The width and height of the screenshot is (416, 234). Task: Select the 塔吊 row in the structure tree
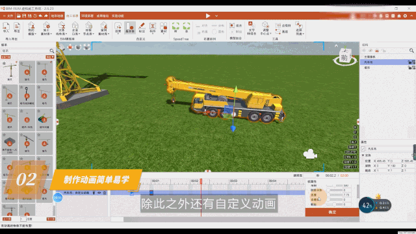[387, 68]
